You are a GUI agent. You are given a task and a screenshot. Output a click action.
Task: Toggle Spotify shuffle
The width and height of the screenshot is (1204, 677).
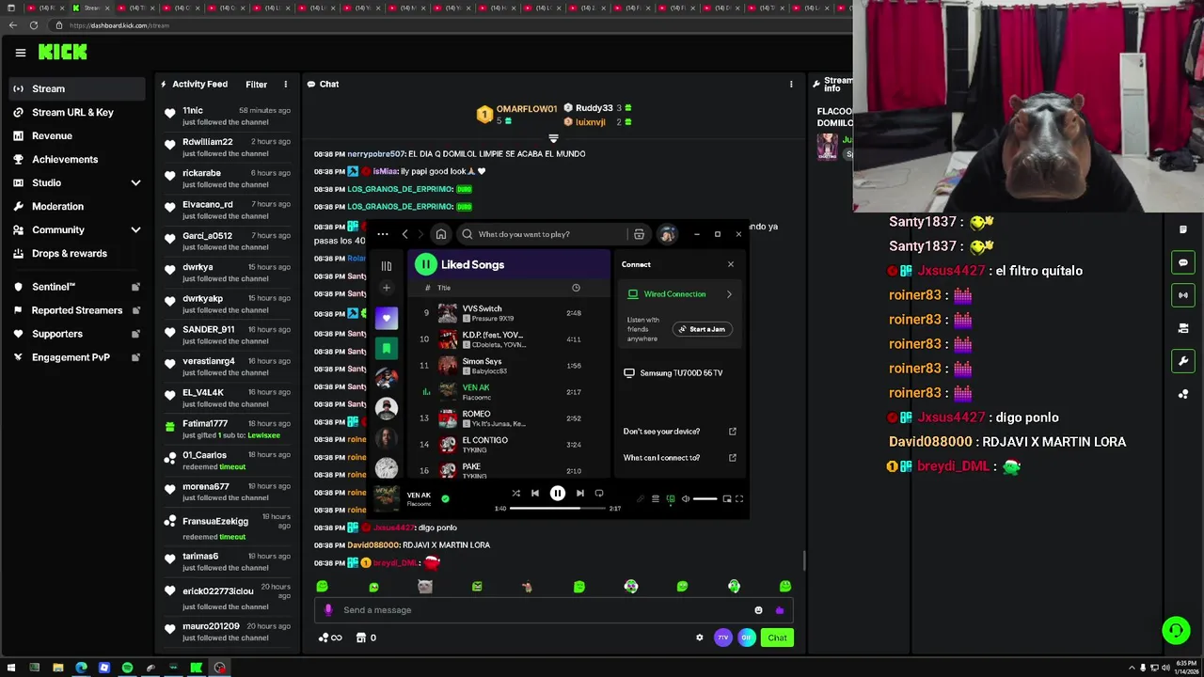click(515, 494)
